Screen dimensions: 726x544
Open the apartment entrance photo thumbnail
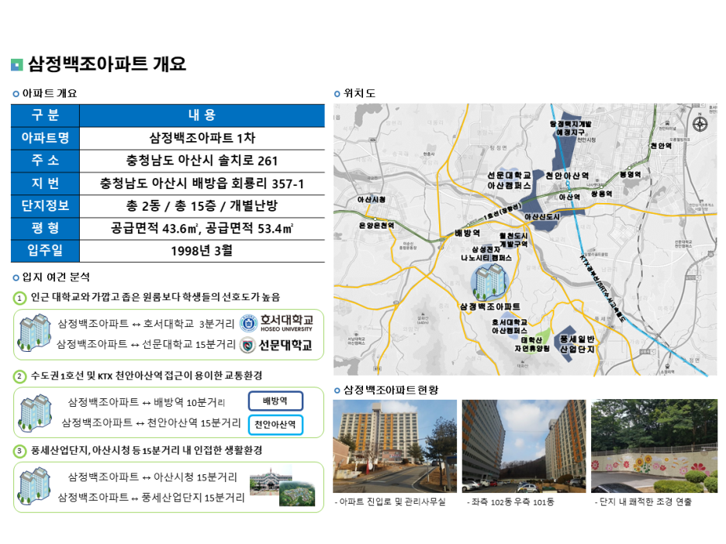click(x=395, y=446)
